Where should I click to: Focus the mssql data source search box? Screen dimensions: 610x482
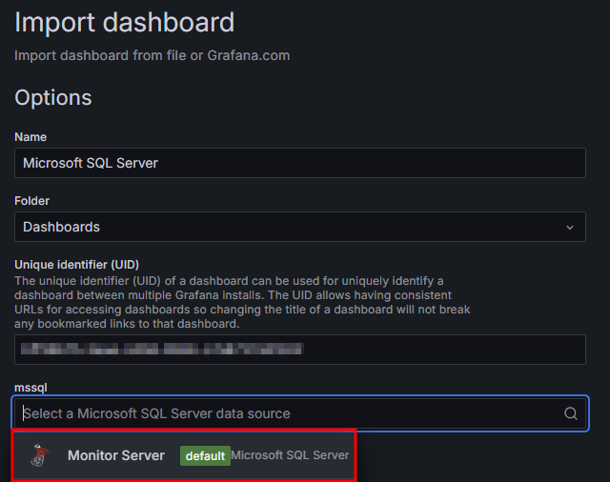pos(300,413)
